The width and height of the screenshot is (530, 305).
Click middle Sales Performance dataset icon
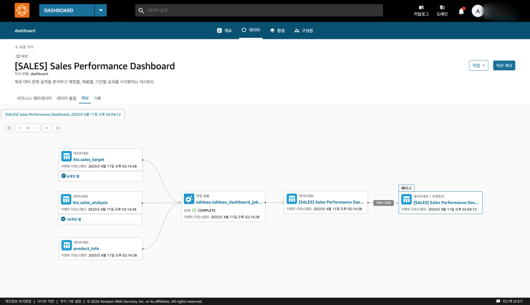292,199
